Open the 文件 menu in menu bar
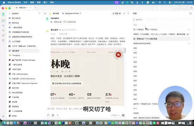This screenshot has height=126, width=194. [x=25, y=2]
